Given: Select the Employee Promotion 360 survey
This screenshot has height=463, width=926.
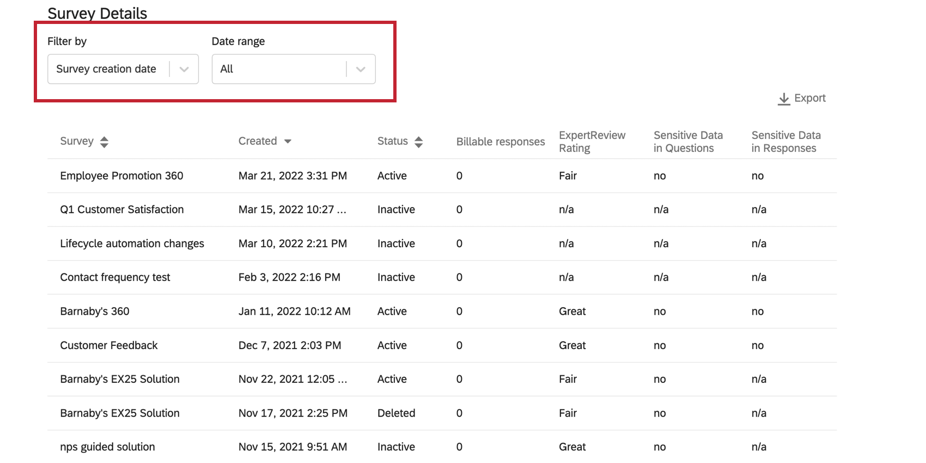Looking at the screenshot, I should coord(121,176).
